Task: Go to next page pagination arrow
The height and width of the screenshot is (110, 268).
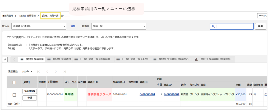Action: pos(56,72)
